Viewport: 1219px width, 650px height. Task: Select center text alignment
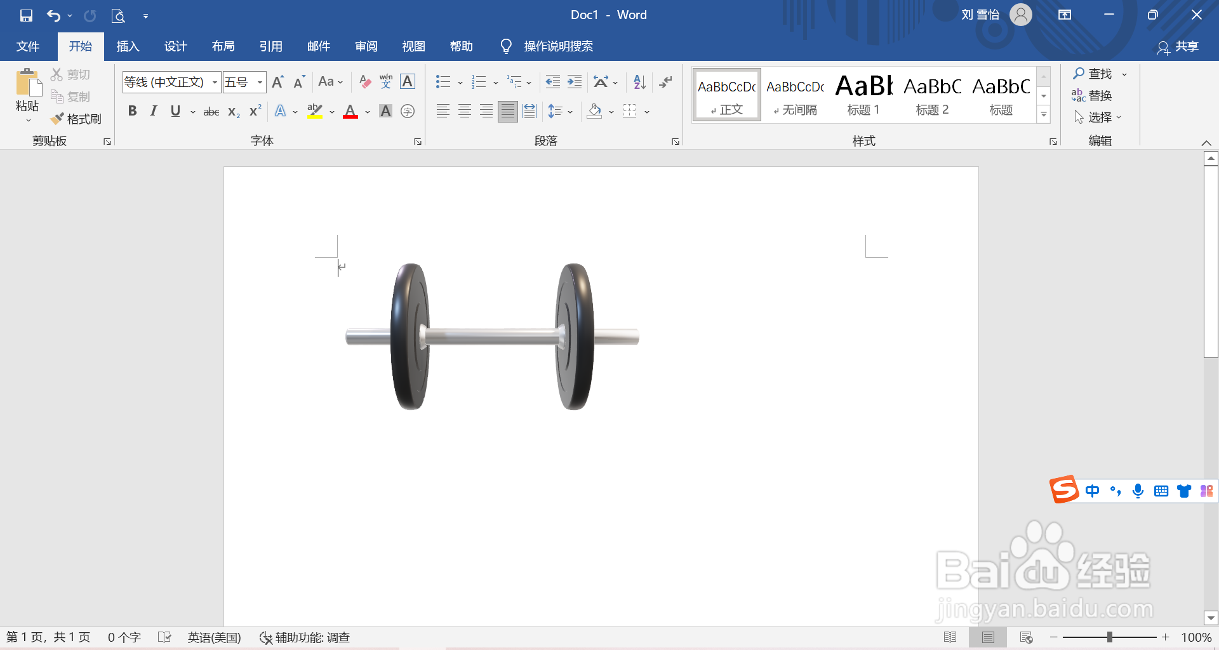point(464,110)
